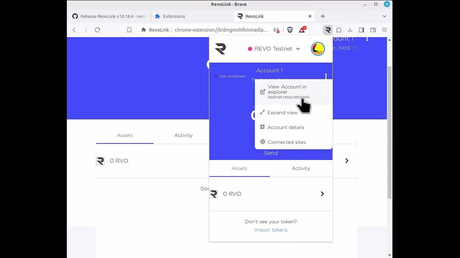This screenshot has height=258, width=460.
Task: Click the muted media icon in address bar
Action: [x=276, y=30]
